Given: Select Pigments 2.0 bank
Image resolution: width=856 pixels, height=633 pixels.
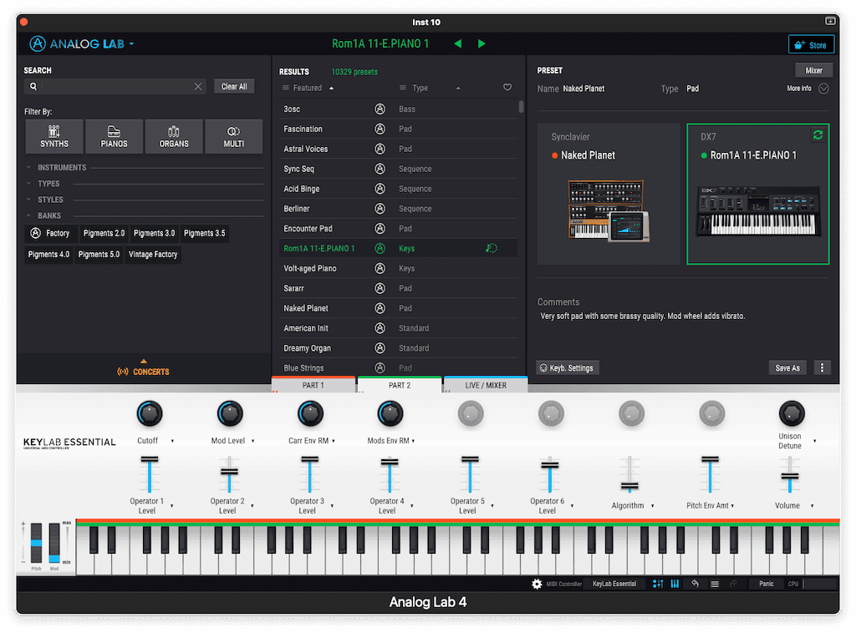Looking at the screenshot, I should pyautogui.click(x=104, y=233).
